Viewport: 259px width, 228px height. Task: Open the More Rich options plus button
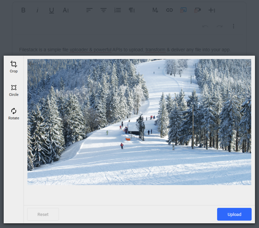(x=212, y=10)
